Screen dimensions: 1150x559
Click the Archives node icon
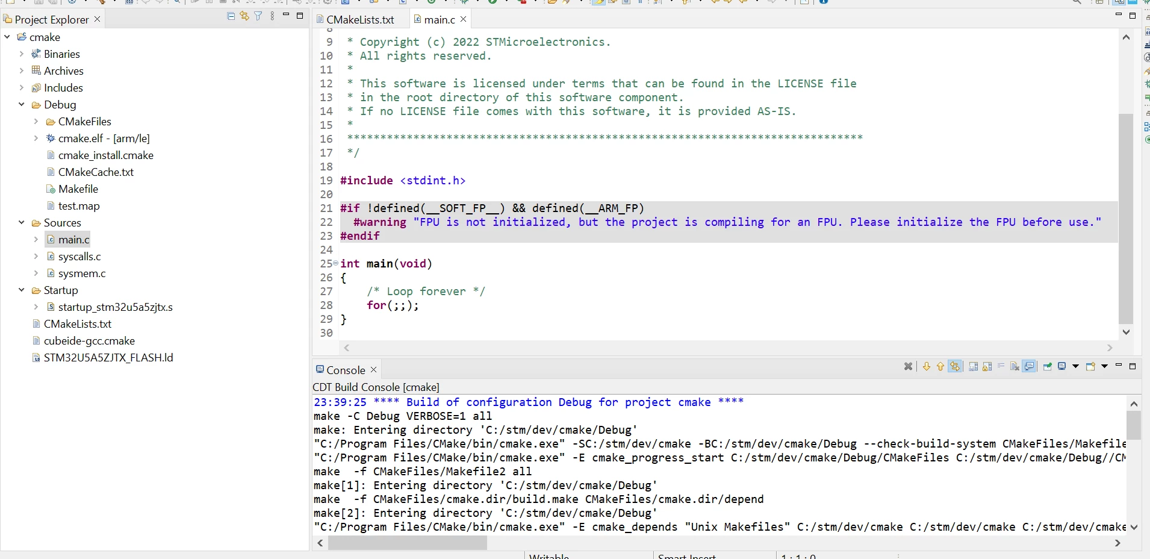[x=36, y=70]
